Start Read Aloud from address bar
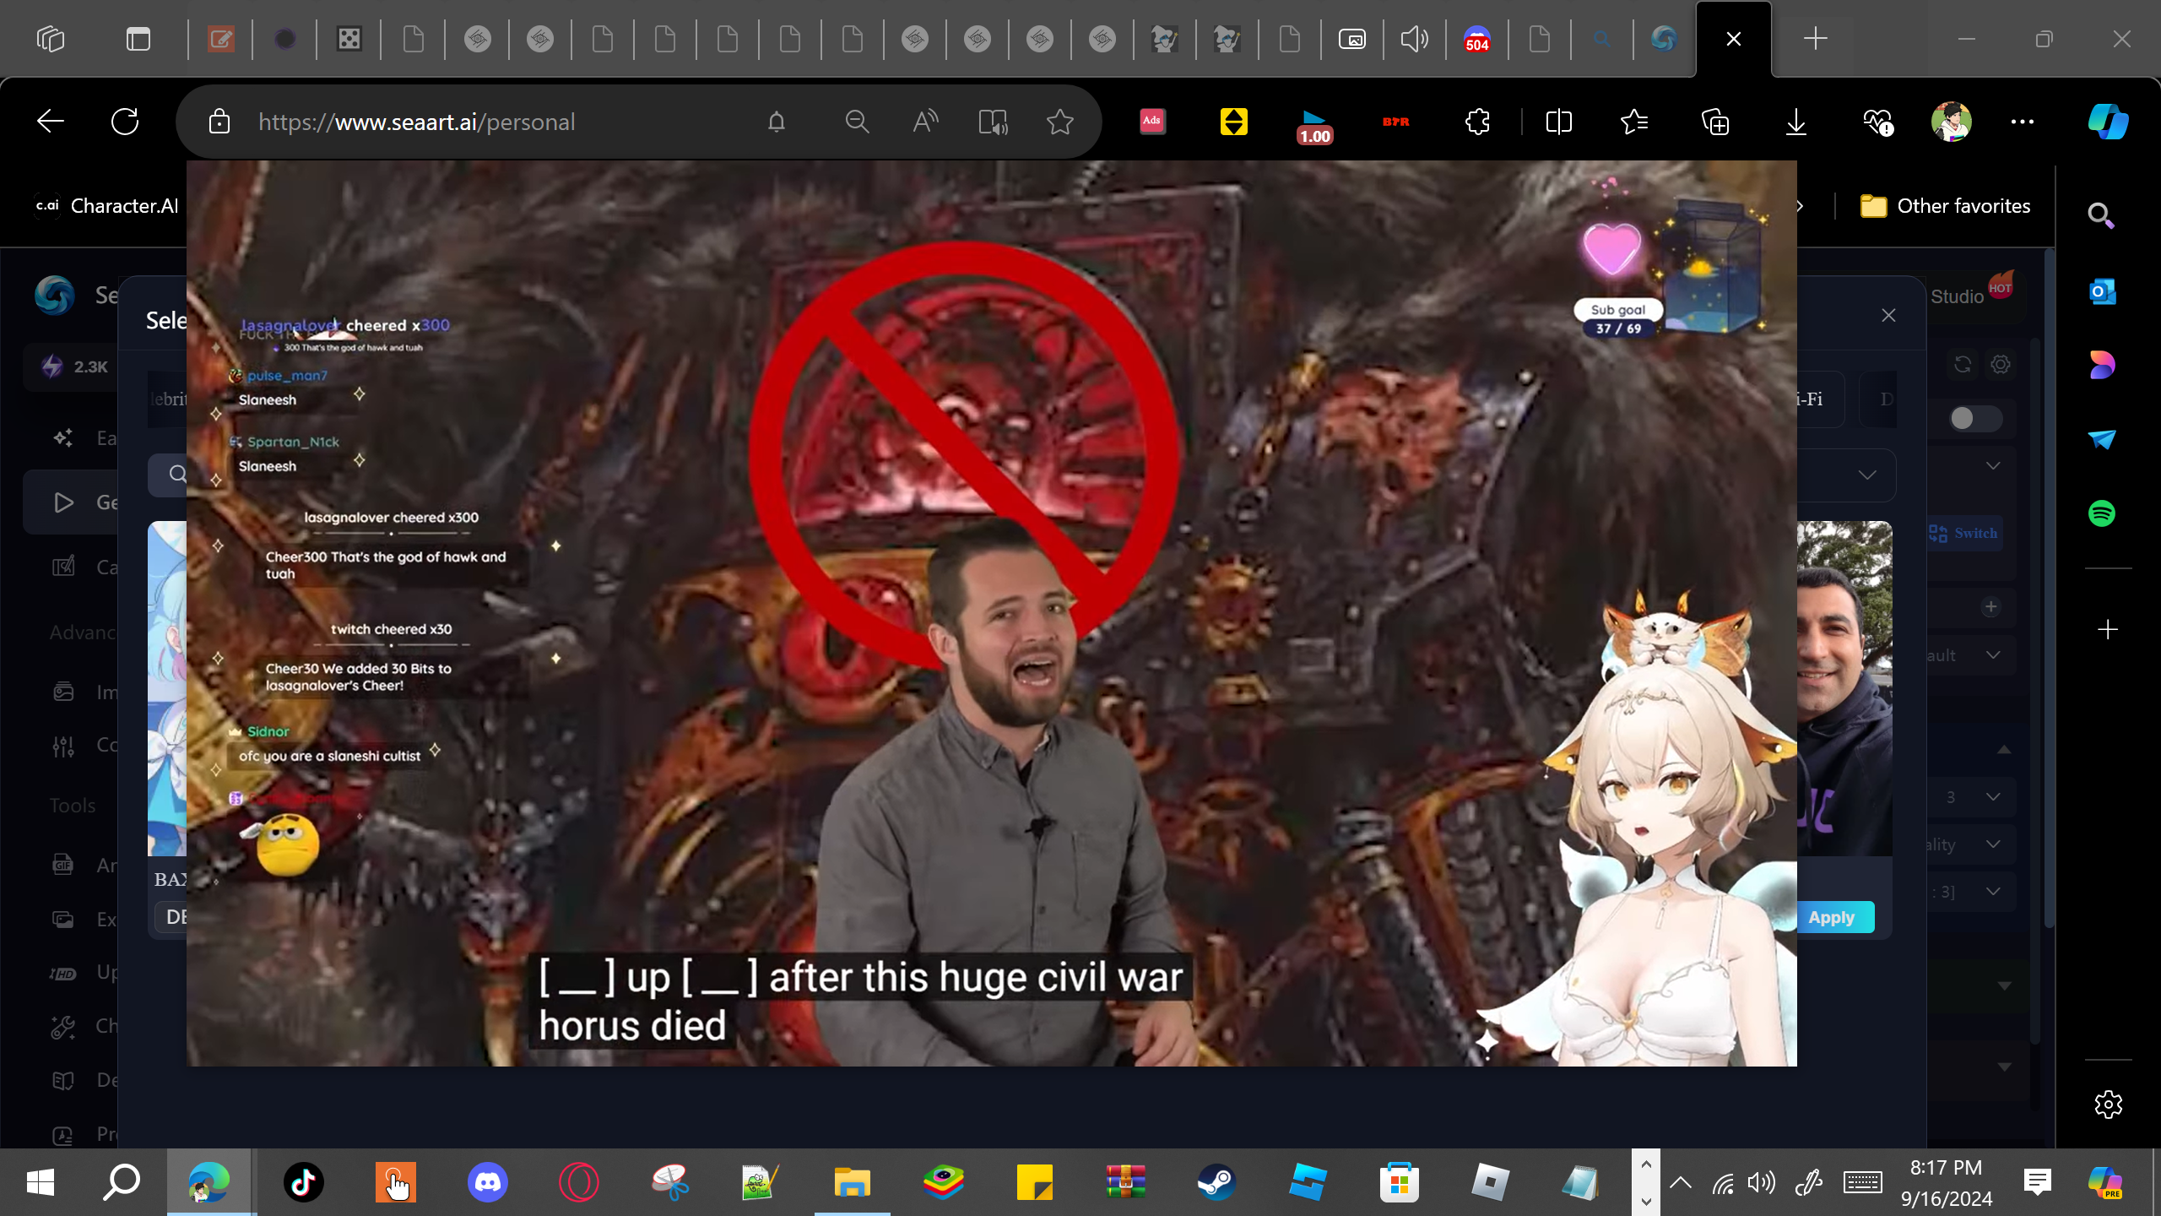The height and width of the screenshot is (1216, 2161). (925, 122)
